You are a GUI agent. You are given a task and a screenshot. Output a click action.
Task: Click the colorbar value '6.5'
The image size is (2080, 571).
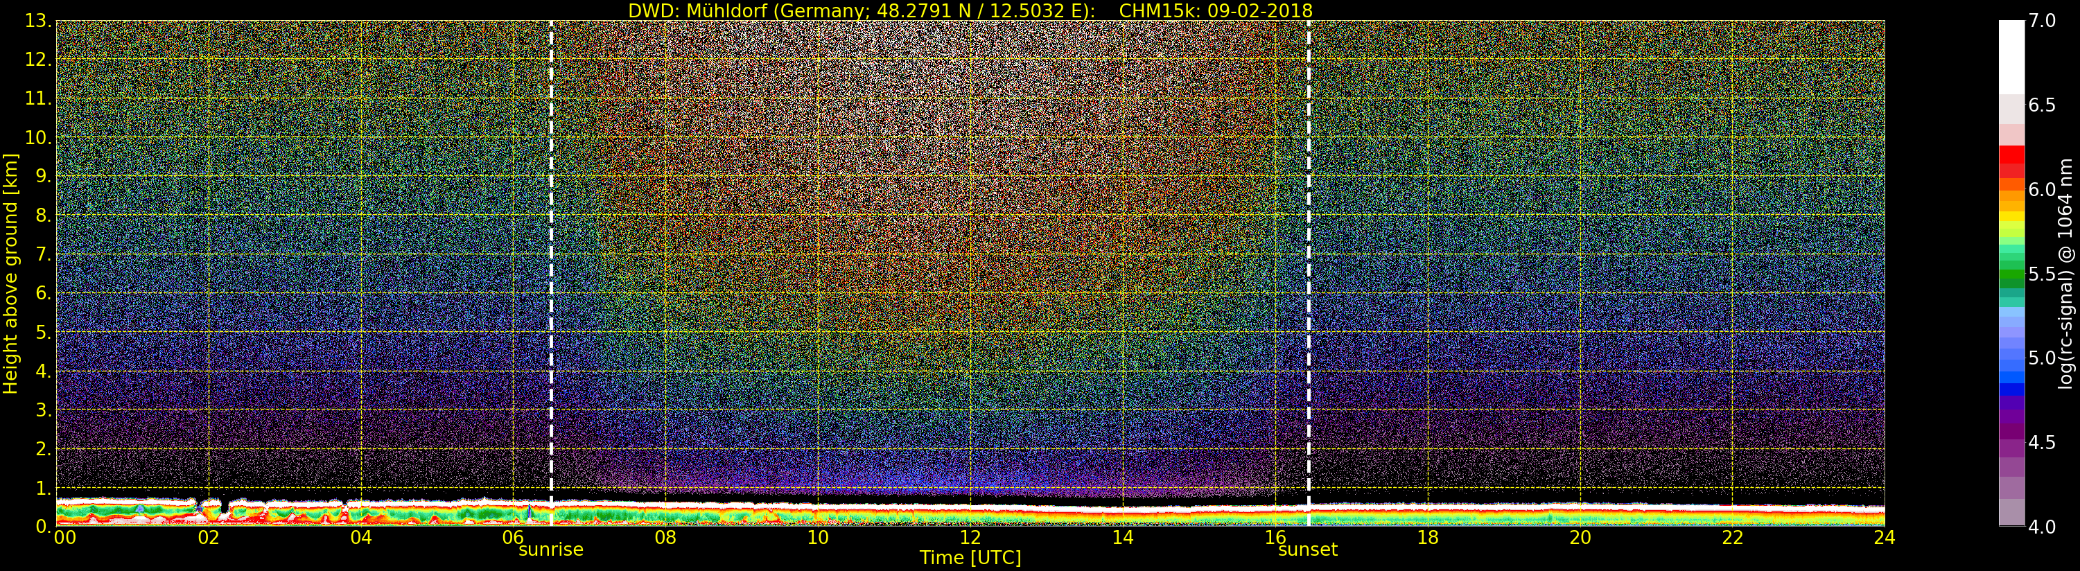click(x=2042, y=105)
